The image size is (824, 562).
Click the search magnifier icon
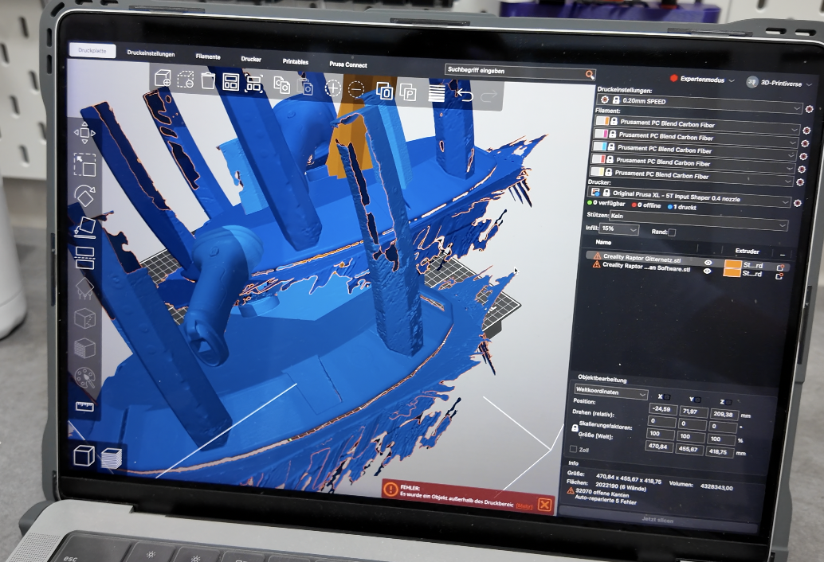tap(590, 75)
